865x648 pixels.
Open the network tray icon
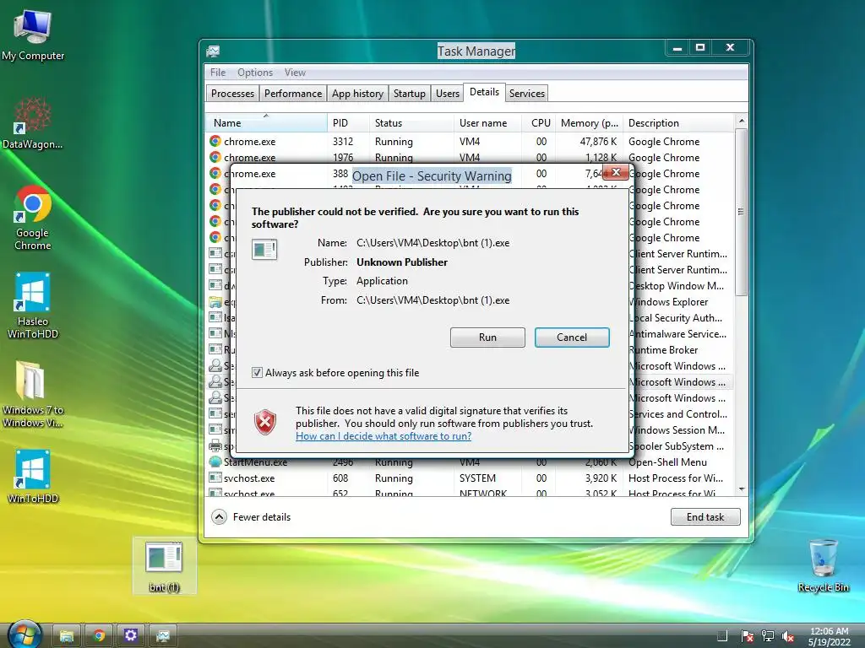pos(767,636)
